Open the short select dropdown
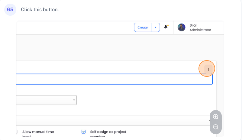Screen dimensions: 242x140 pos(45,100)
